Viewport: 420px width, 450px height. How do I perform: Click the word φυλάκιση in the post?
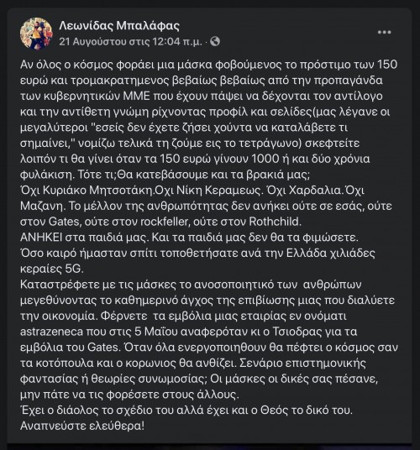pos(44,175)
